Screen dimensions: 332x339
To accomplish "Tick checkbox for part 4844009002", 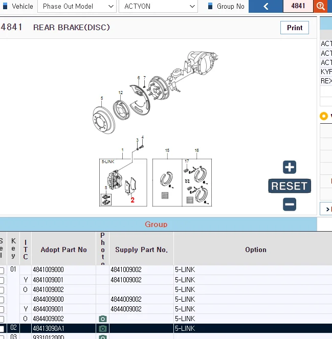I will pyautogui.click(x=2, y=319).
